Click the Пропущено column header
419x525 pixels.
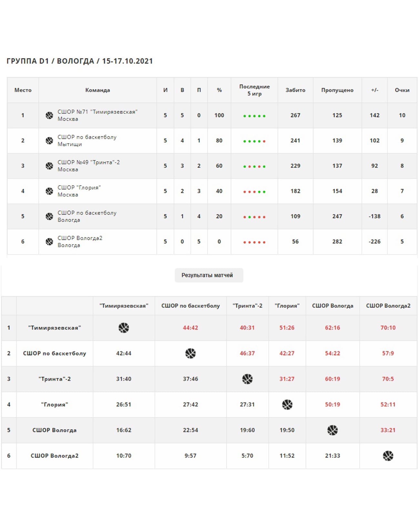pyautogui.click(x=337, y=90)
